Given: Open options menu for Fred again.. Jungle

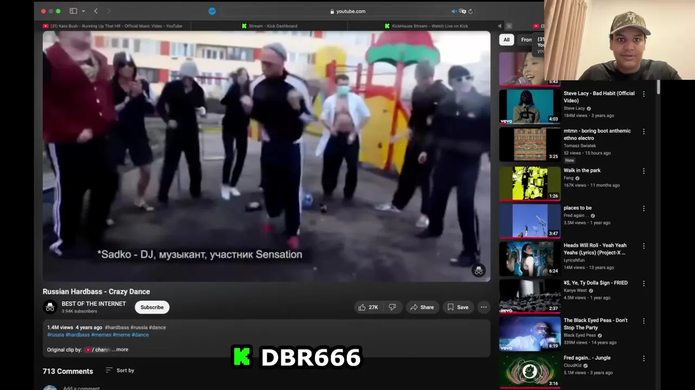Looking at the screenshot, I should click(x=644, y=359).
